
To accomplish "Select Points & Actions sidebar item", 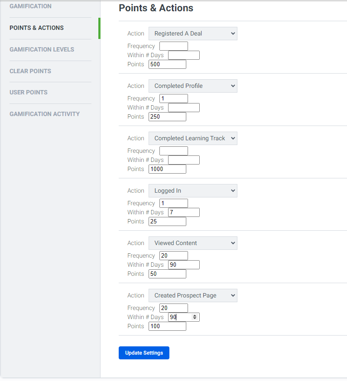I will tap(36, 28).
